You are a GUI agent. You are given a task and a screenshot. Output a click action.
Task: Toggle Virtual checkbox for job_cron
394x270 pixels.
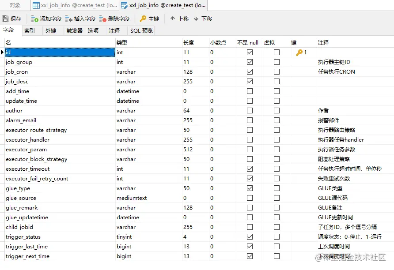(277, 72)
